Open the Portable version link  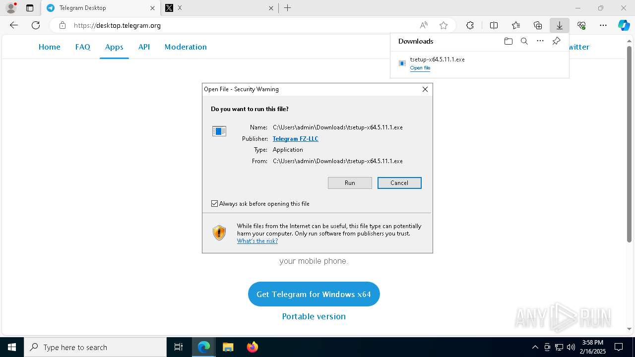pyautogui.click(x=314, y=316)
